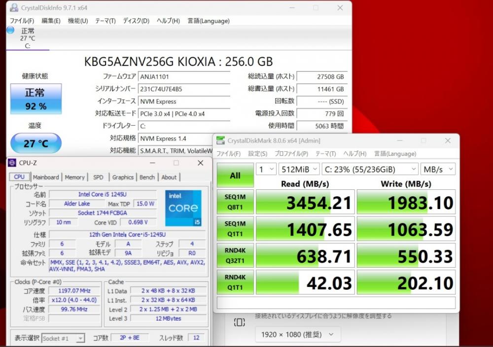Open 言語(Language) menu in CrystalDiskMark

point(395,154)
